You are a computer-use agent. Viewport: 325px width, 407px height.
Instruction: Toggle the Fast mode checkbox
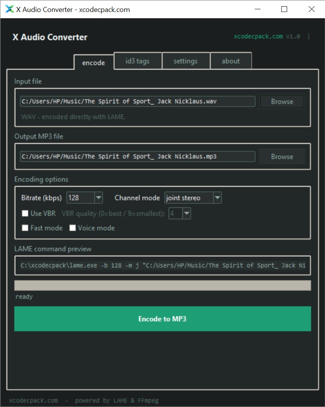coord(26,228)
